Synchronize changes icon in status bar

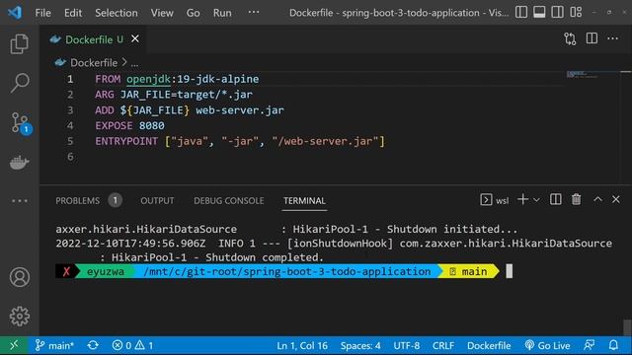click(93, 345)
